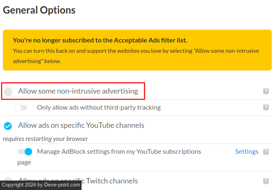Click the Deve-point.com copyright watermark
This screenshot has width=273, height=190.
(40, 185)
